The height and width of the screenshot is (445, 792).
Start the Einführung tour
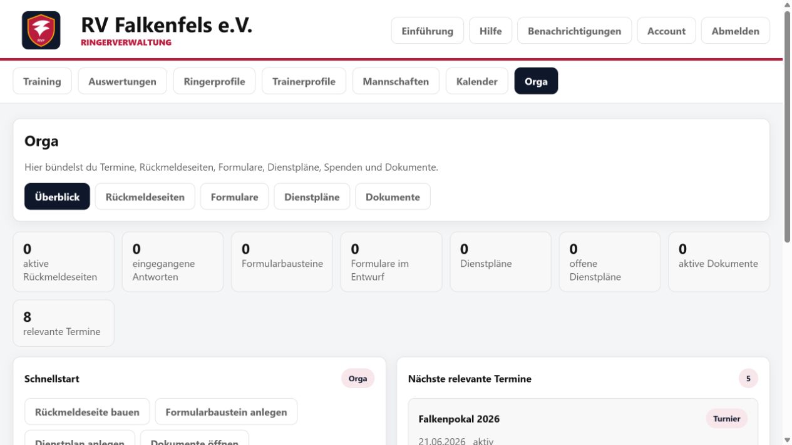428,31
